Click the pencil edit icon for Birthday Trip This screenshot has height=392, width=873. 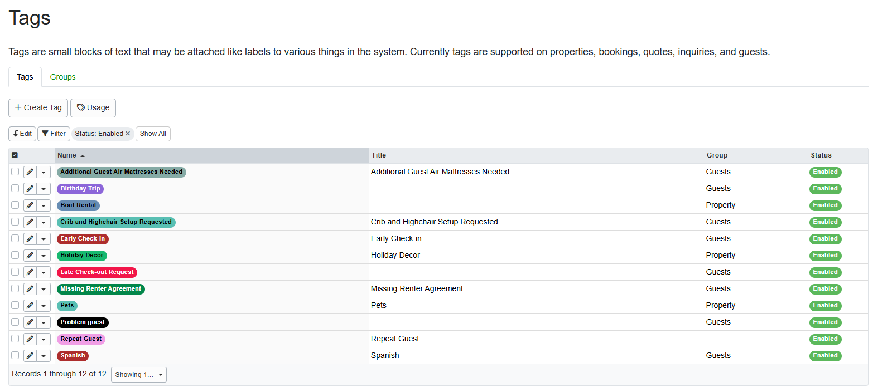[30, 189]
